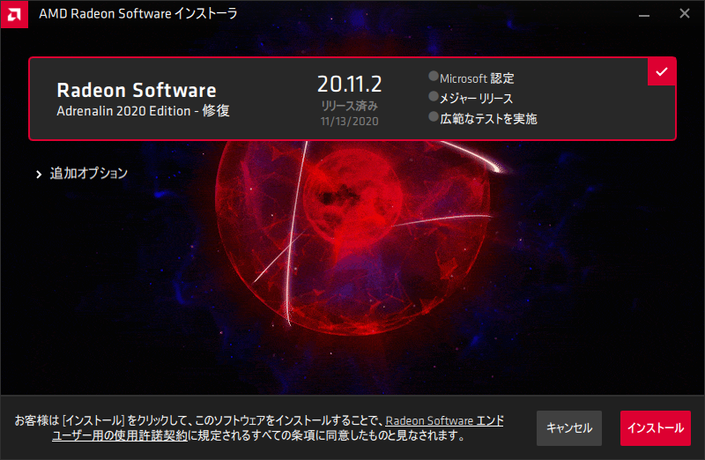This screenshot has height=460, width=705.
Task: Expand 追加オプション section
Action: pyautogui.click(x=82, y=174)
